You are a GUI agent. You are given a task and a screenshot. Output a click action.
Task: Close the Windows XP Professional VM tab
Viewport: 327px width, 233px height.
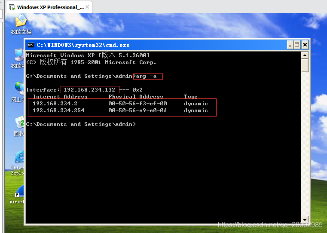[x=87, y=7]
